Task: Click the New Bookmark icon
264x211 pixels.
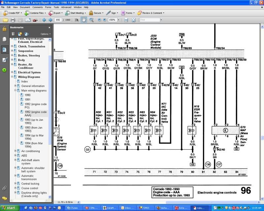Action: 20,34
